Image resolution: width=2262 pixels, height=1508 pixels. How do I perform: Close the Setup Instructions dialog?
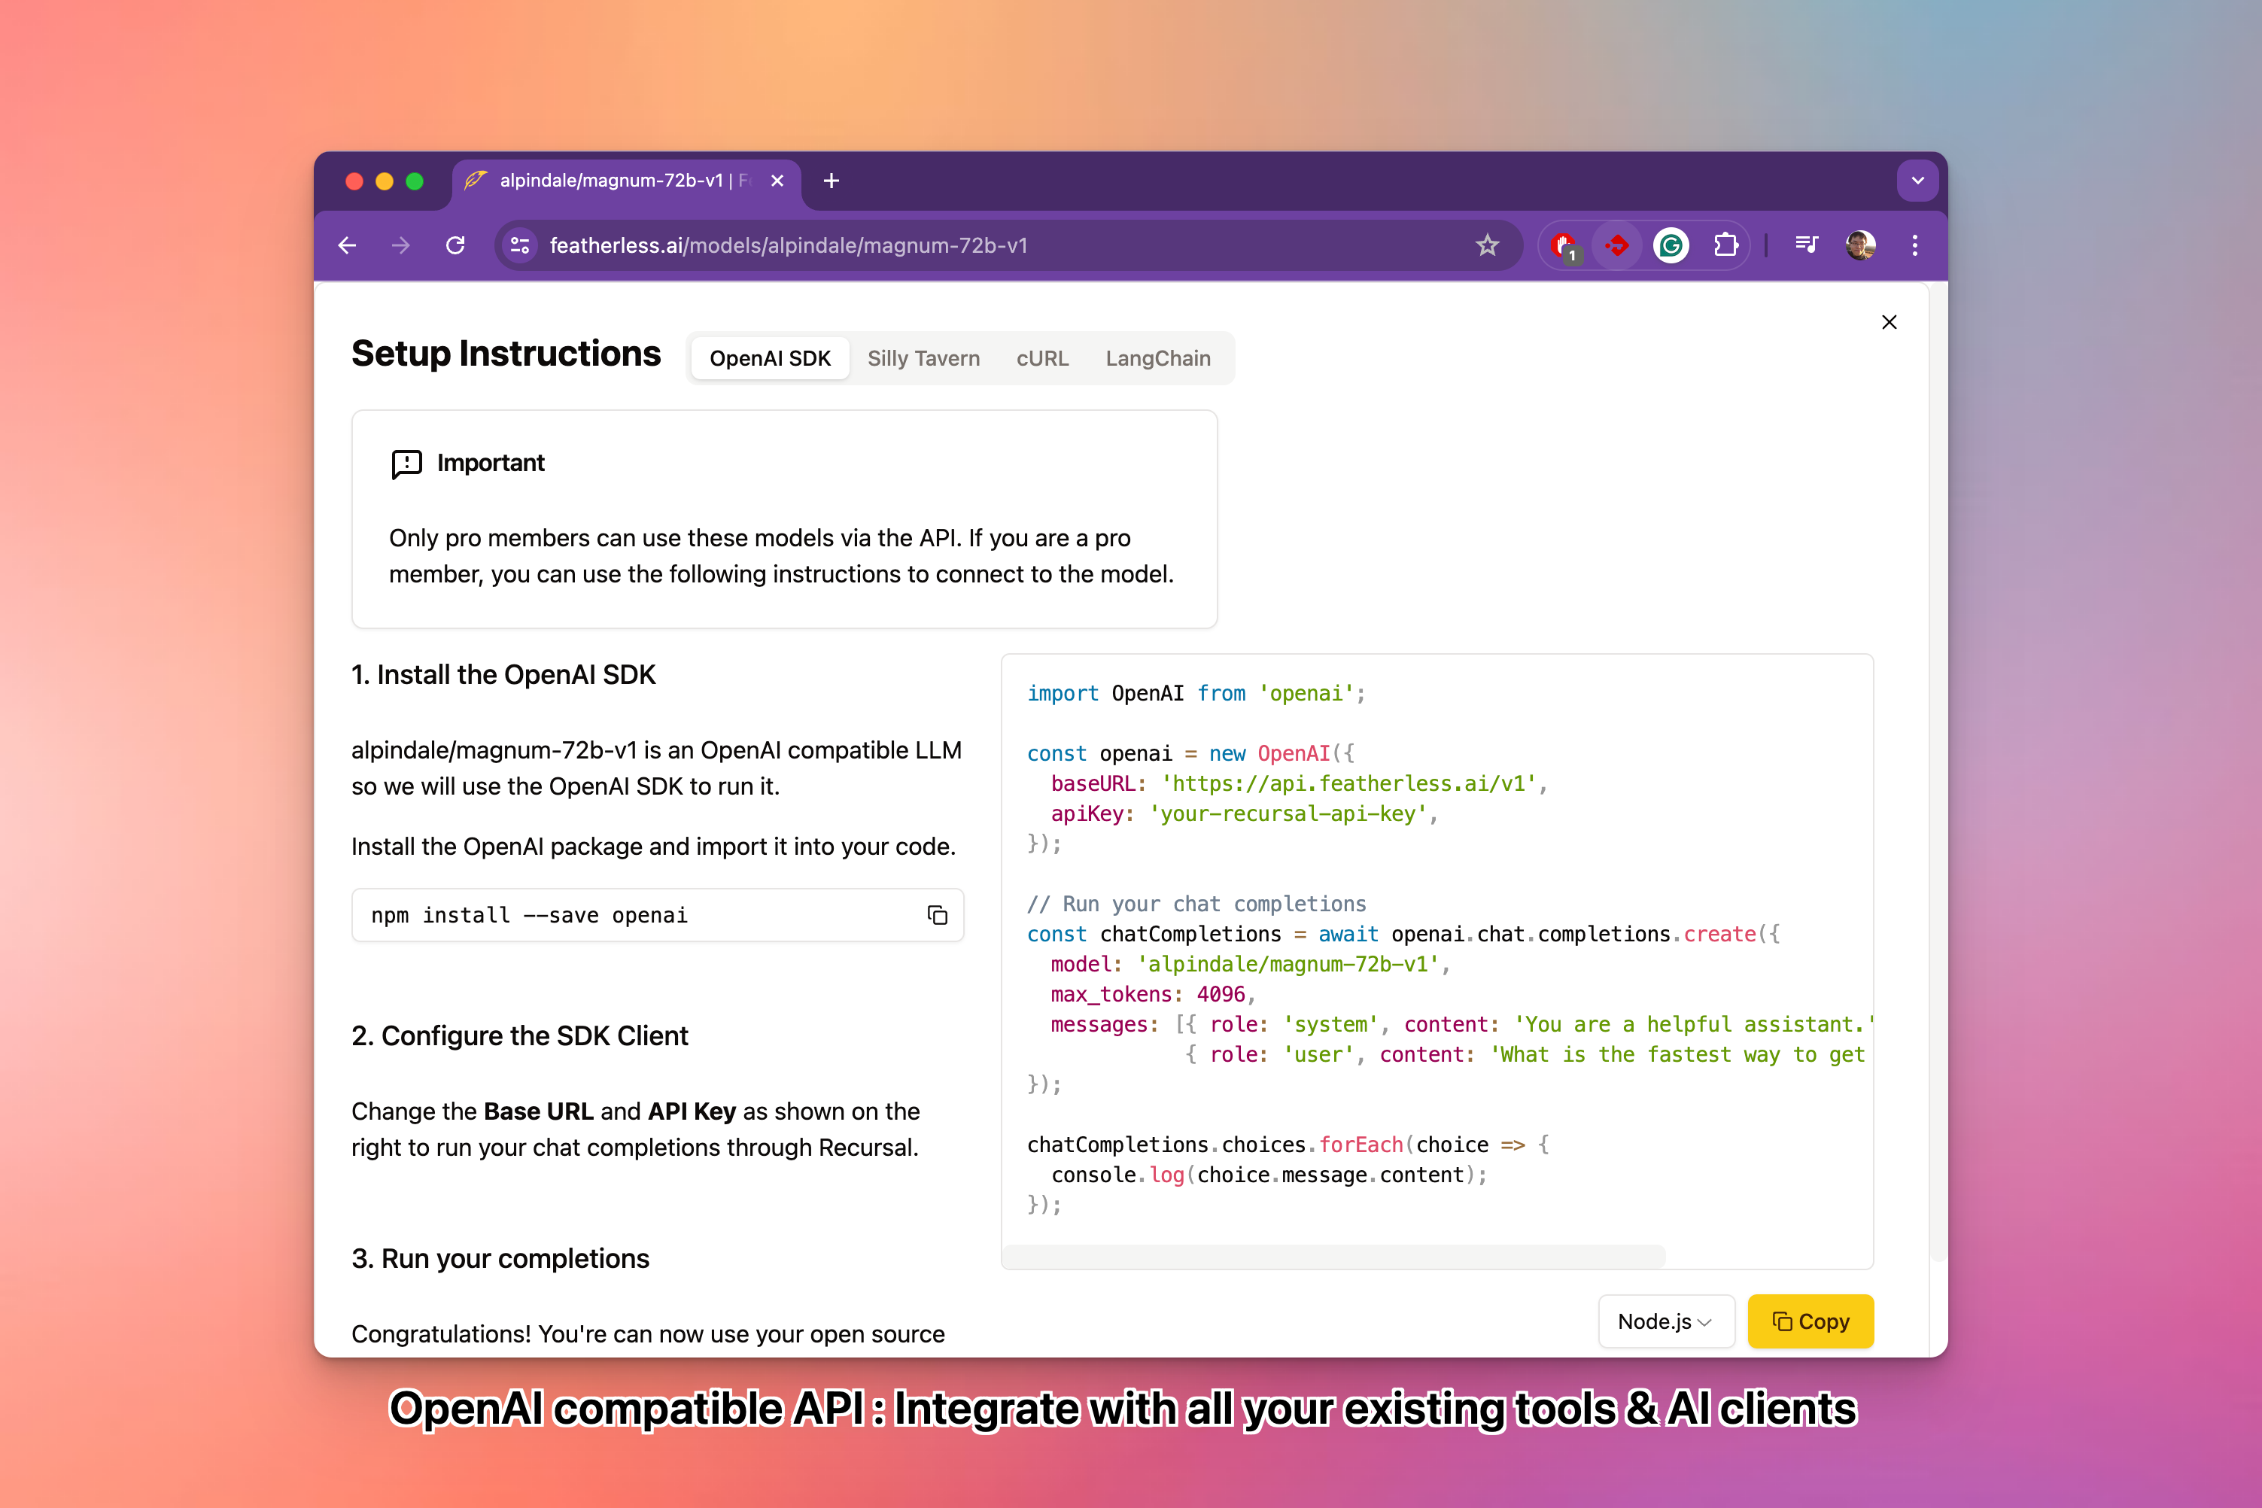coord(1889,322)
